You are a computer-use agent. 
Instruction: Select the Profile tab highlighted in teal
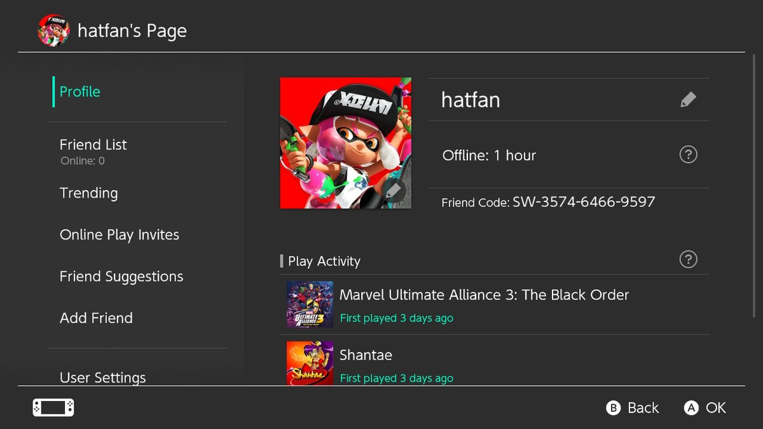(x=79, y=92)
